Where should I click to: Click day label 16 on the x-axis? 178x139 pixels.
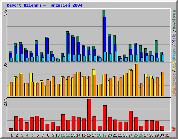click(x=89, y=135)
